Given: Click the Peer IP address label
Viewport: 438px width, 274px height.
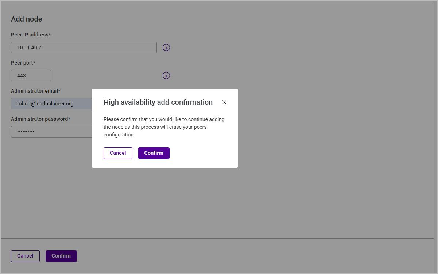Looking at the screenshot, I should tap(31, 35).
